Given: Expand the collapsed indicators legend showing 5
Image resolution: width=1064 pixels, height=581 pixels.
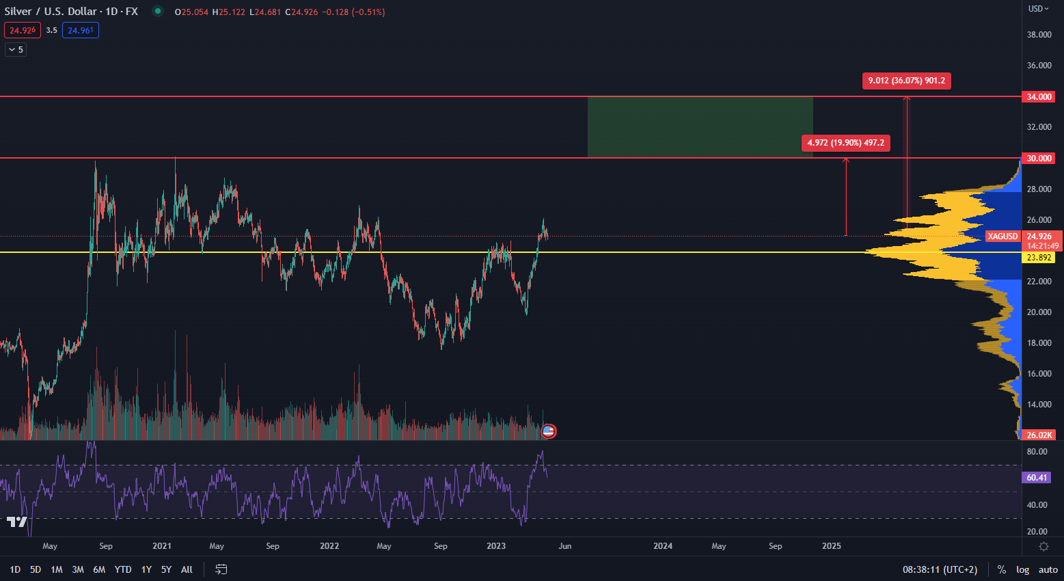Looking at the screenshot, I should tap(16, 49).
